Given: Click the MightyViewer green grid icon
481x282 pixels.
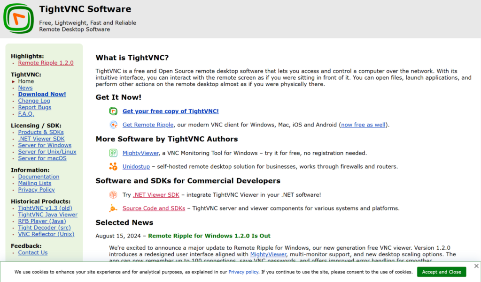Looking at the screenshot, I should 113,153.
